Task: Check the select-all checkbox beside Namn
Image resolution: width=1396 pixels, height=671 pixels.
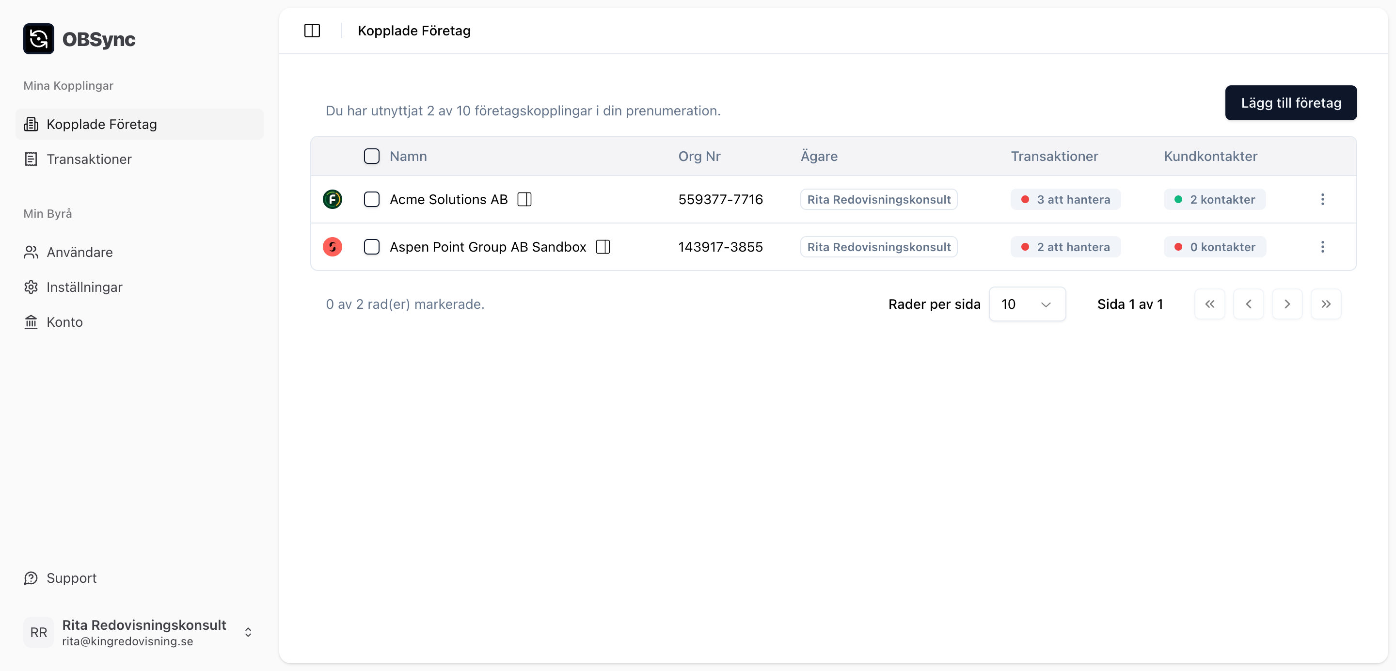Action: click(371, 156)
